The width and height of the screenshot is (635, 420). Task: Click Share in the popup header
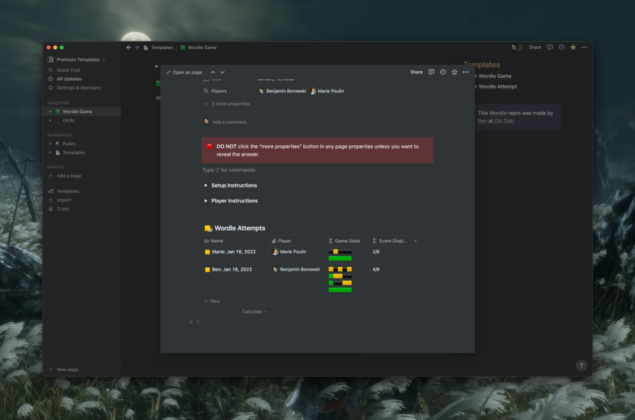tap(416, 72)
